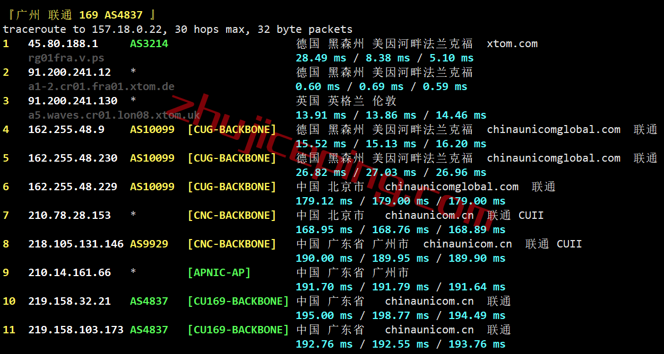664x354 pixels.
Task: Select latency 191.70 ms value
Action: pyautogui.click(x=324, y=287)
